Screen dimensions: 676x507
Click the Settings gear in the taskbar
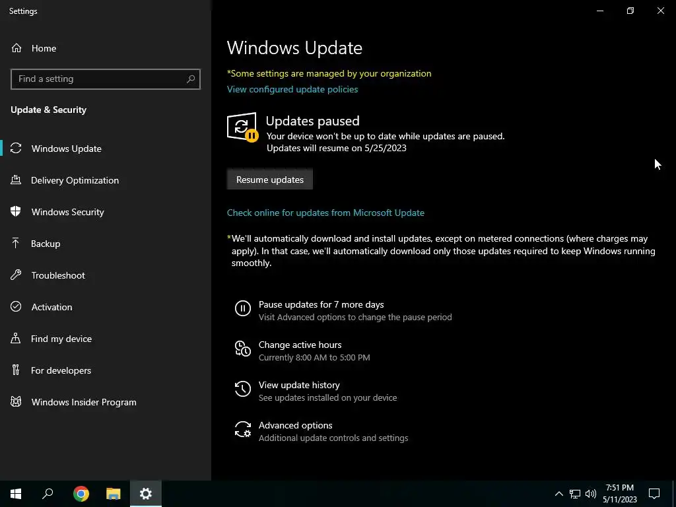(146, 494)
